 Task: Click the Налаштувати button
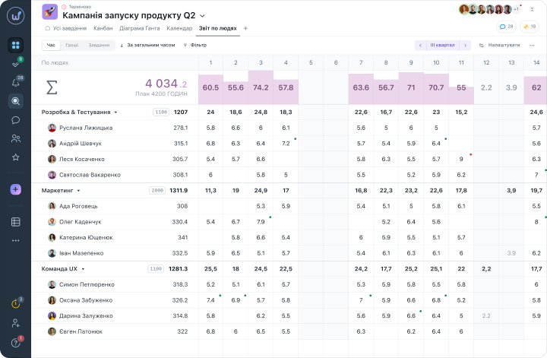(x=500, y=45)
